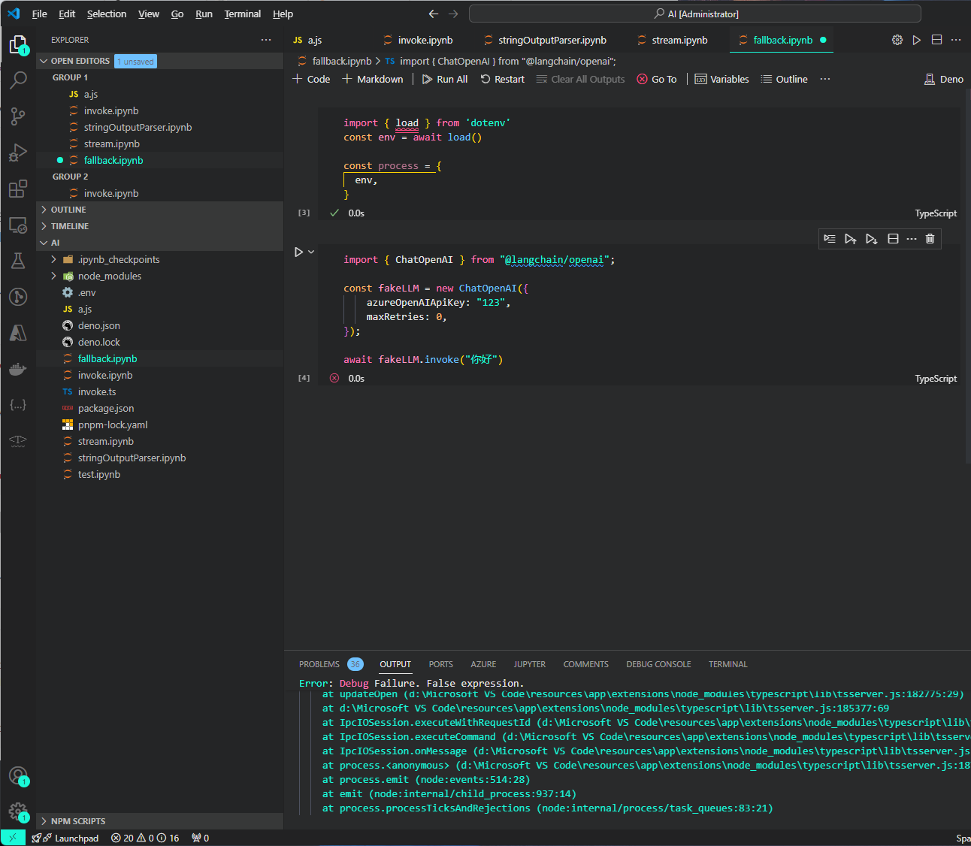This screenshot has height=846, width=971.
Task: Open Run and Debug view
Action: tap(18, 153)
